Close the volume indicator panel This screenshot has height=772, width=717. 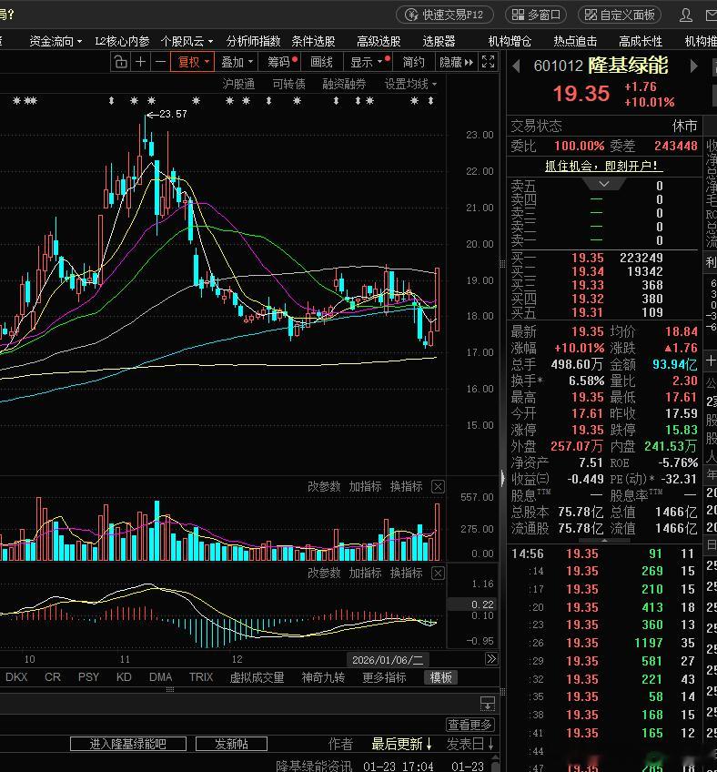(x=438, y=487)
